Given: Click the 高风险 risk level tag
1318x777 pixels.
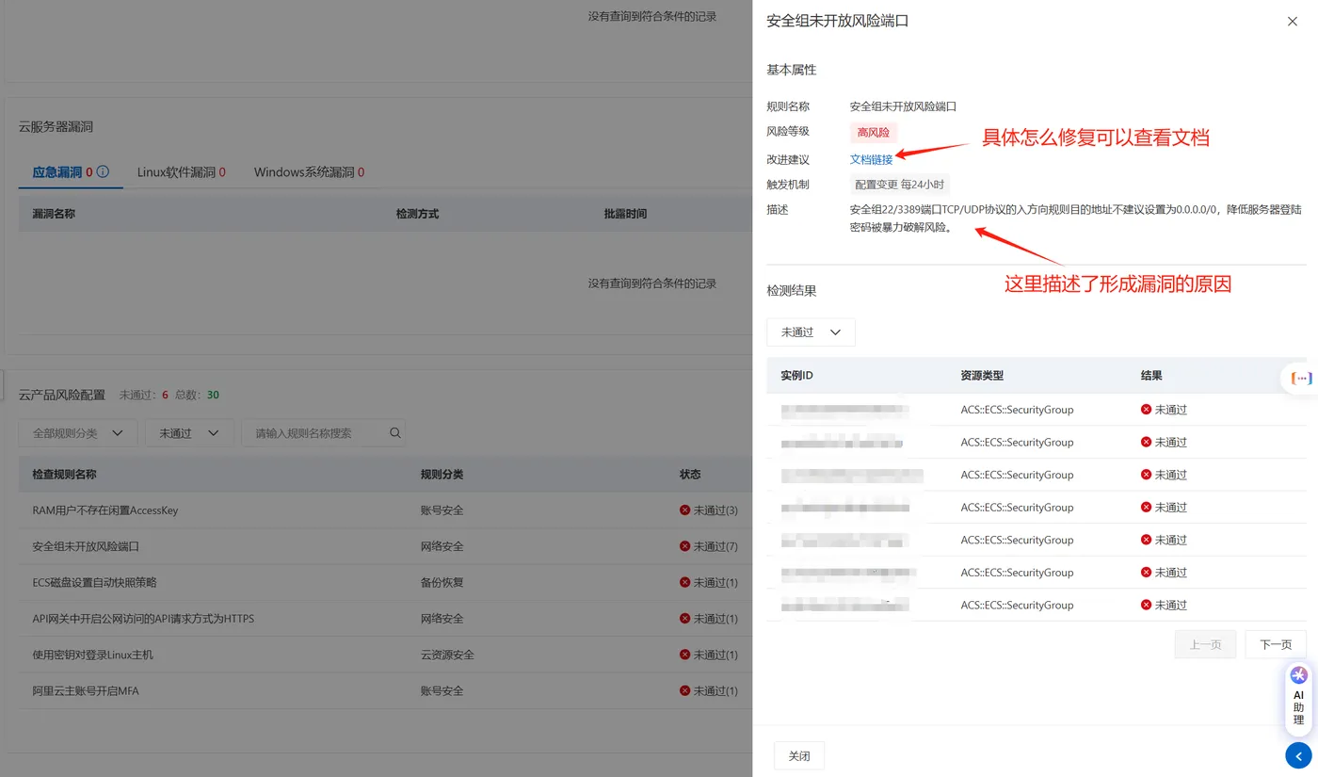Looking at the screenshot, I should [874, 133].
